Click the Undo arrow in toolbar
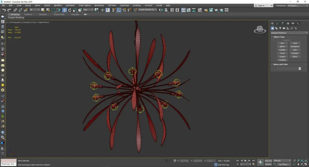 tap(4, 10)
